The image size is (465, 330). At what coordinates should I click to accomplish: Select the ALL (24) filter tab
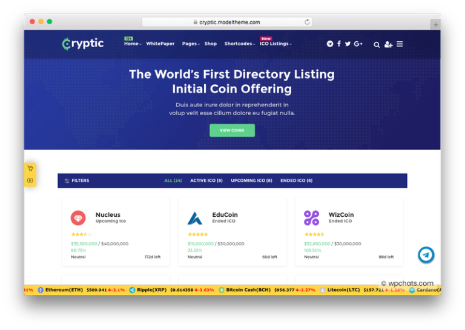[x=173, y=180]
